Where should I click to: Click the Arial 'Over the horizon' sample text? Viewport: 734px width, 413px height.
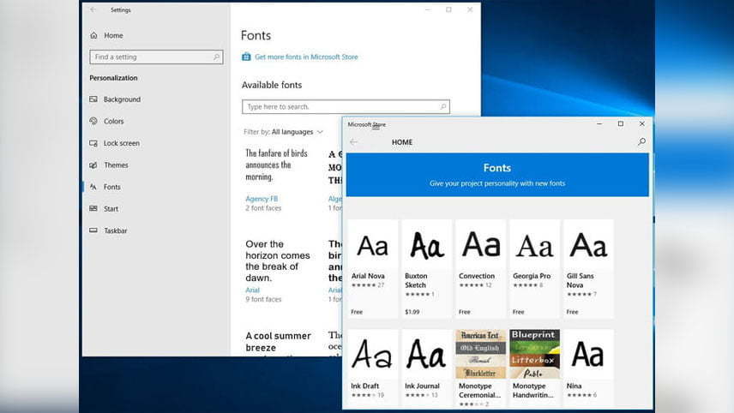point(278,261)
